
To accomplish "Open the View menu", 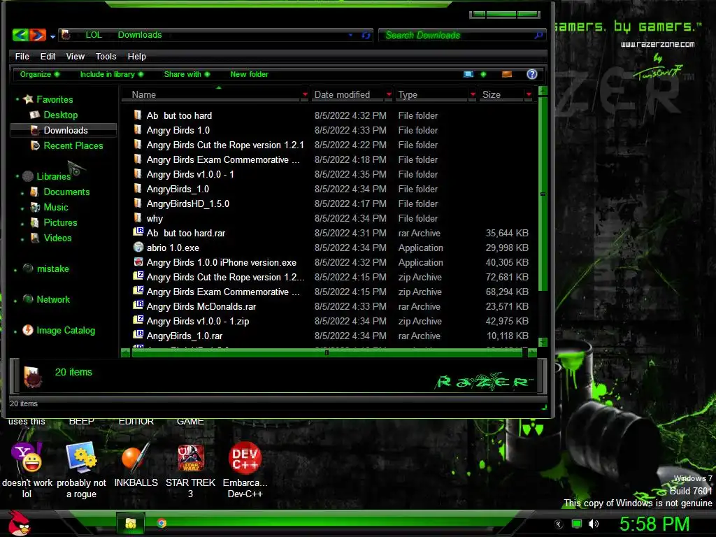I will tap(75, 56).
